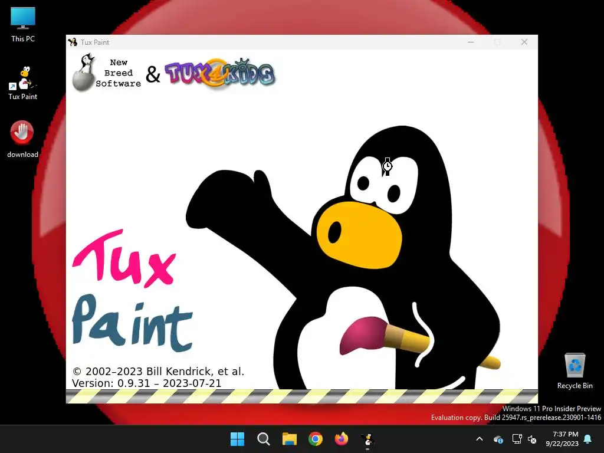Open the clock showing 7:37 PM
This screenshot has height=453, width=604.
tap(562, 439)
